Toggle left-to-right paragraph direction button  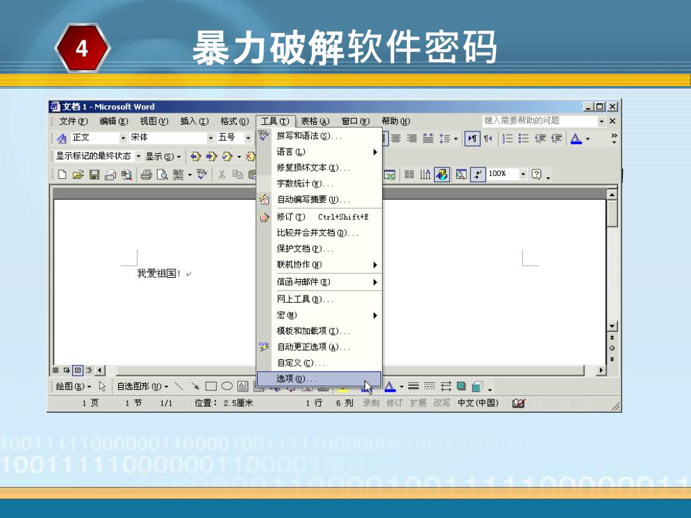(472, 139)
